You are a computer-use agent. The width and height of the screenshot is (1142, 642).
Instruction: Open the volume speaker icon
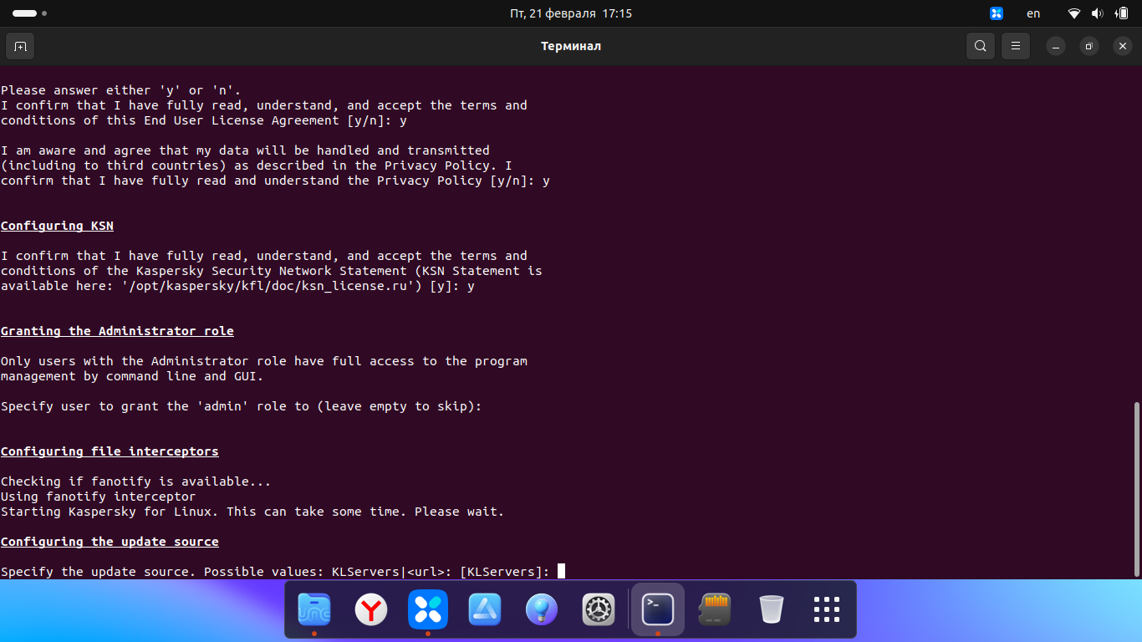click(1098, 13)
